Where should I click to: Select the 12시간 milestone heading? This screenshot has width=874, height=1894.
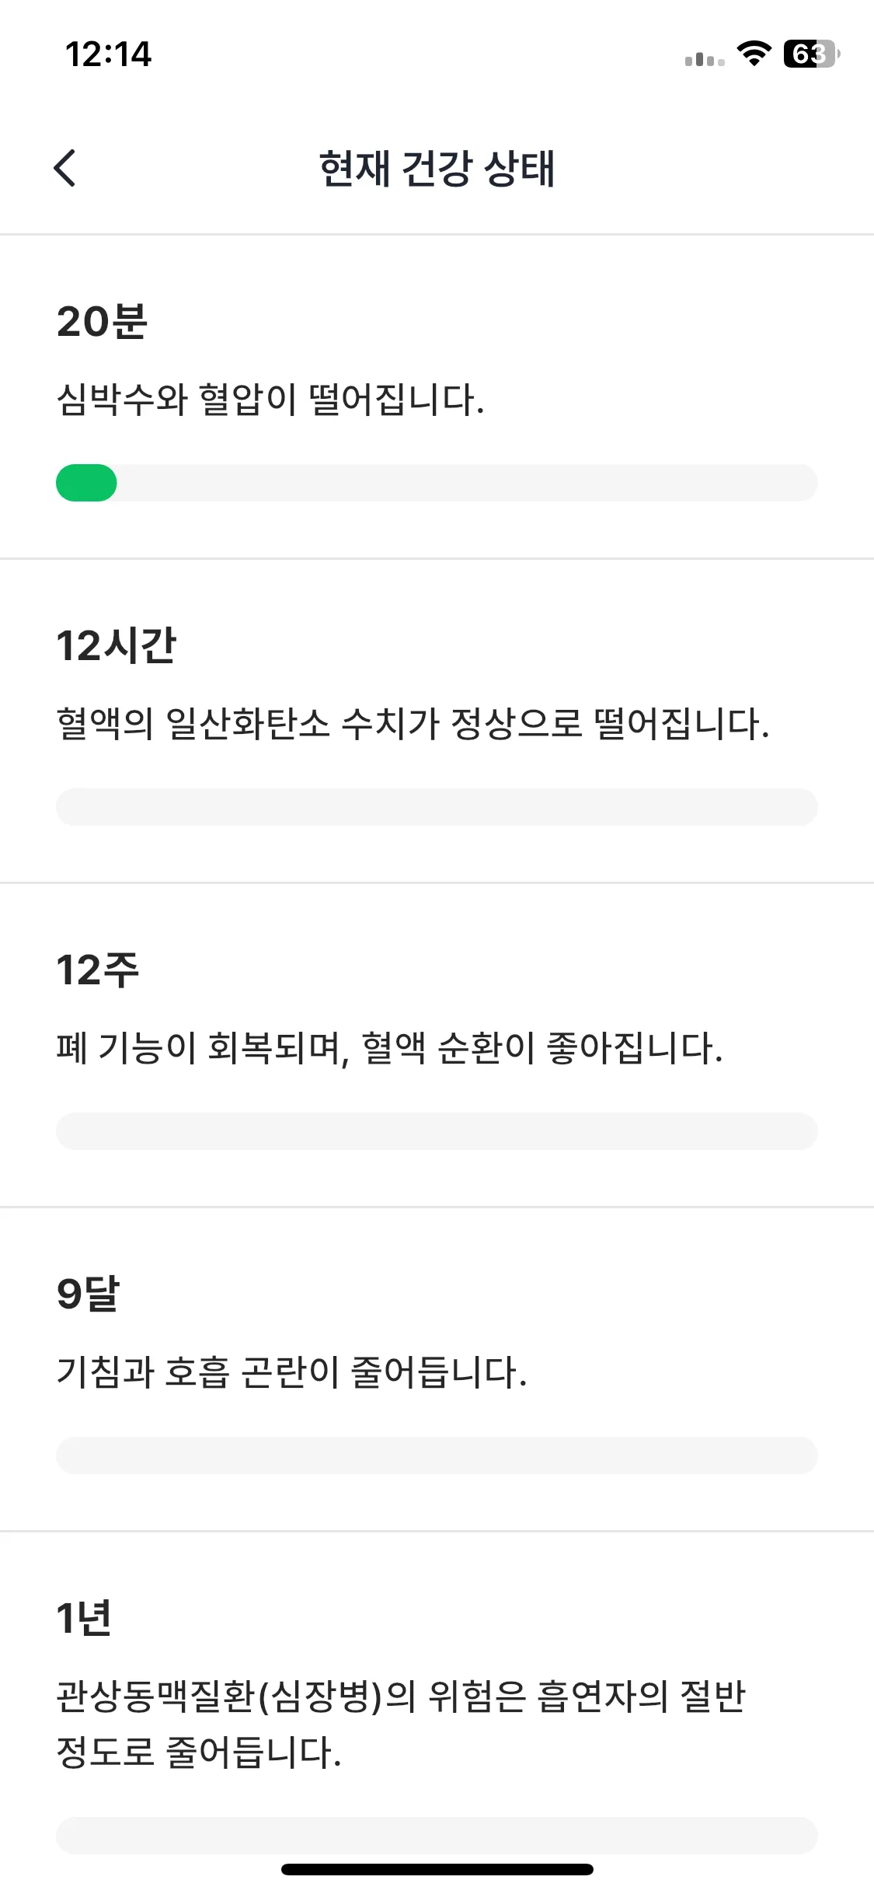(117, 646)
